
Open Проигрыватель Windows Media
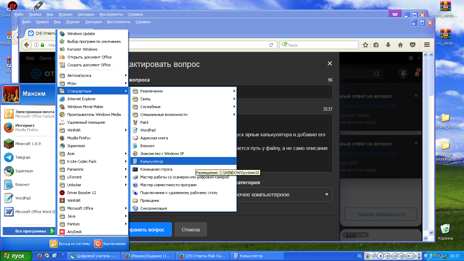(92, 115)
